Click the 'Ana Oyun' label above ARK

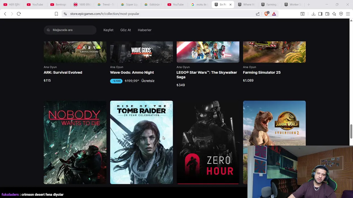coord(50,67)
